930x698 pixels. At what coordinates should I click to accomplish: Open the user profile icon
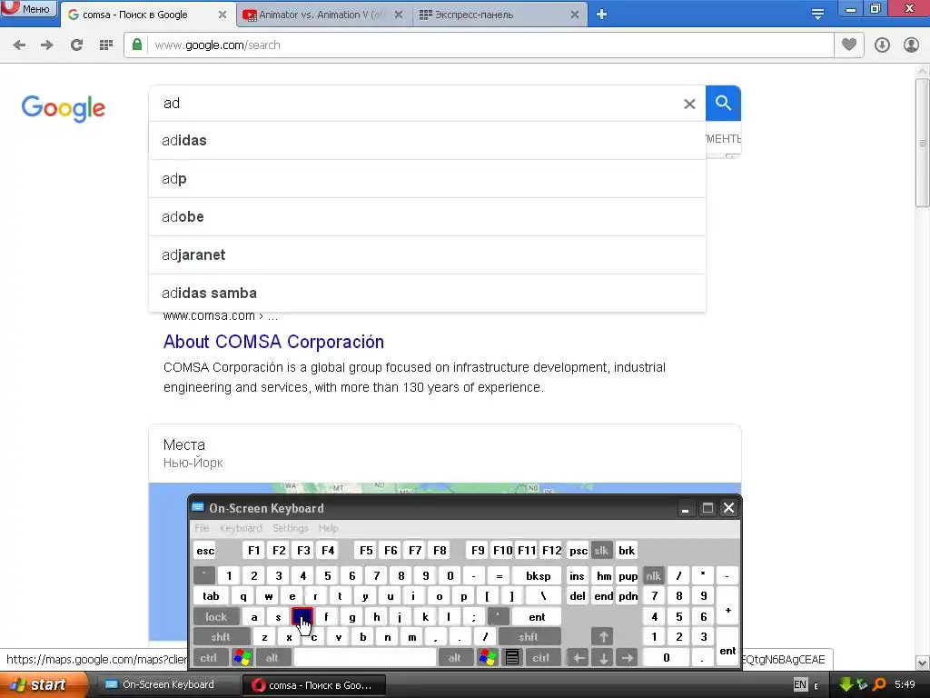point(911,45)
